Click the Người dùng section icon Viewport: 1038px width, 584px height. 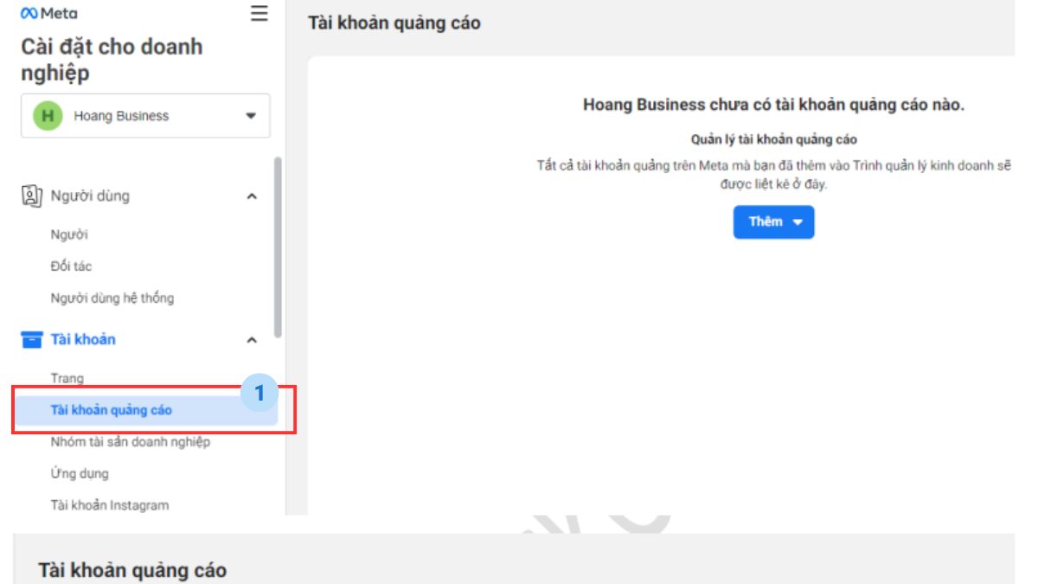point(30,196)
